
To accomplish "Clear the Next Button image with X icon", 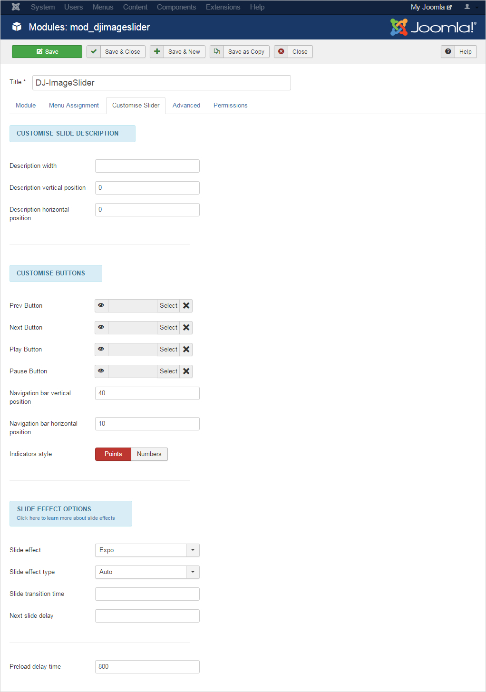I will coord(186,328).
